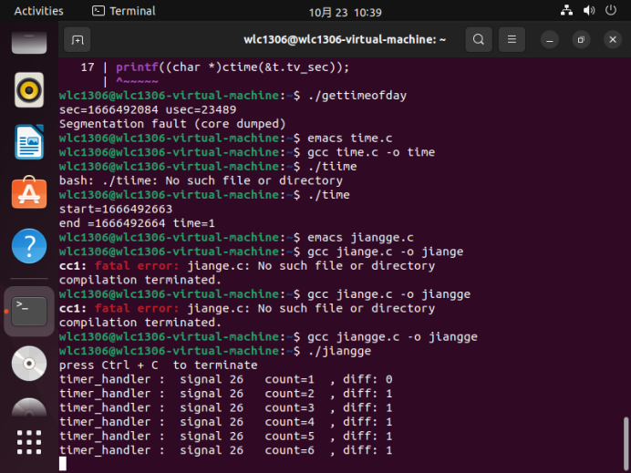This screenshot has height=473, width=631.
Task: Click 'gcc jiange.c -o jiangge' command
Action: [x=388, y=294]
